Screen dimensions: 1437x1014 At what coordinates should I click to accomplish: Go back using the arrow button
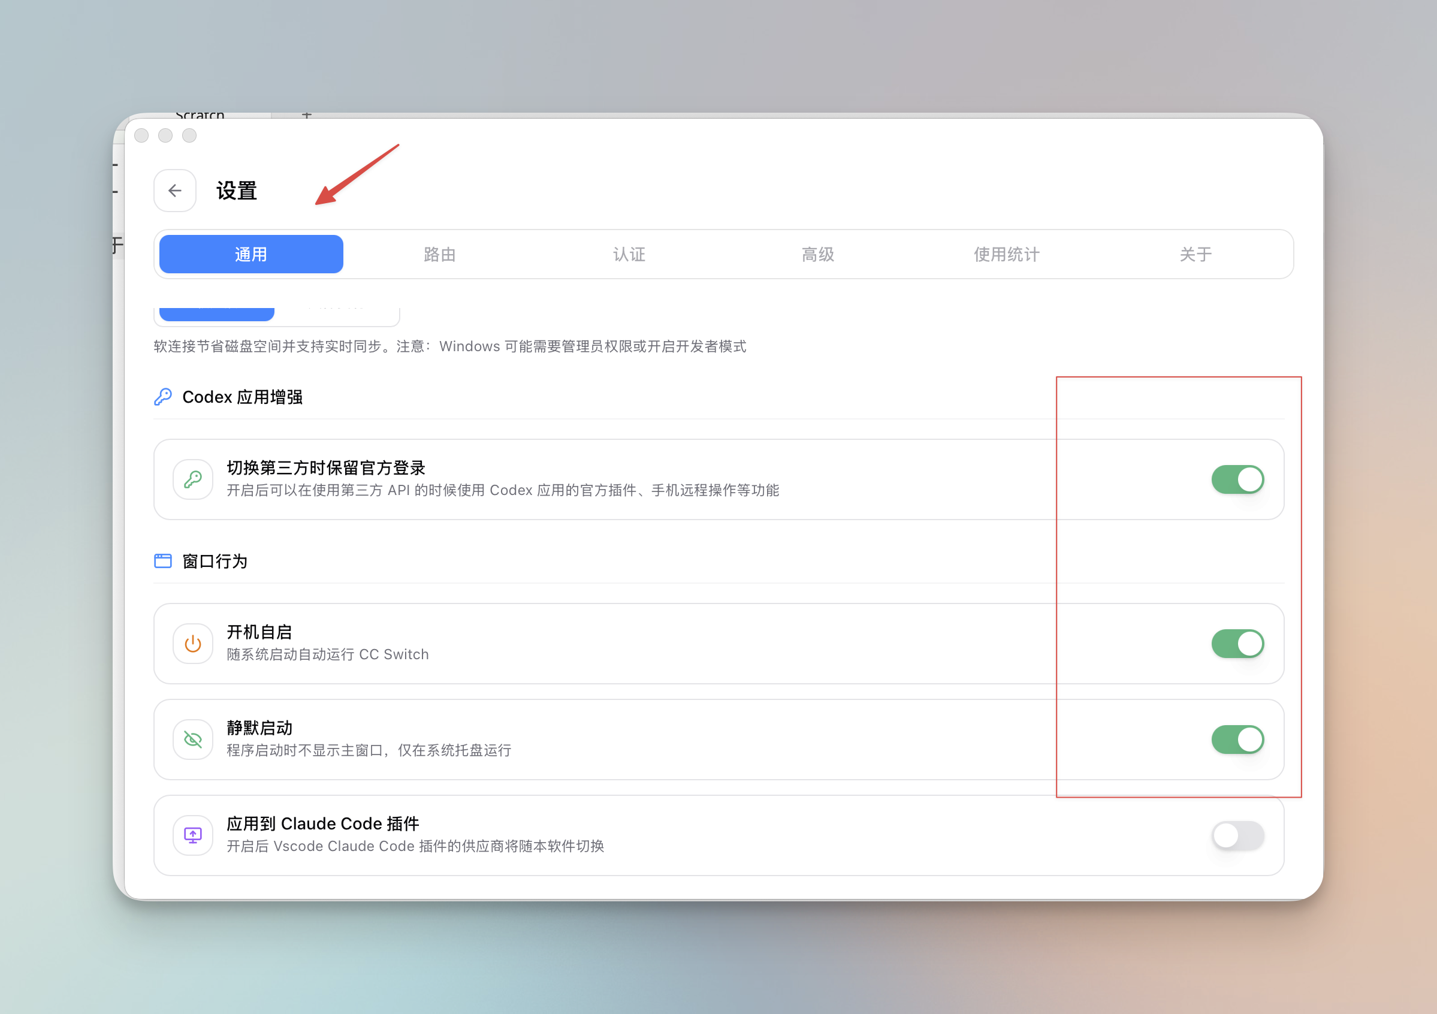(x=174, y=191)
